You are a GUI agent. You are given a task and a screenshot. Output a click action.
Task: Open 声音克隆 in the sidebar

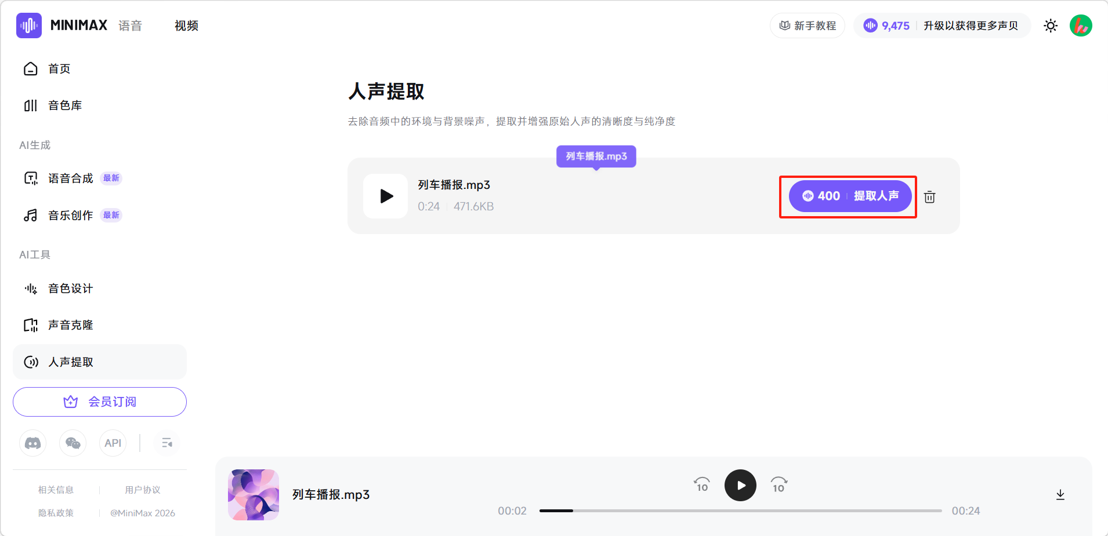coord(70,325)
